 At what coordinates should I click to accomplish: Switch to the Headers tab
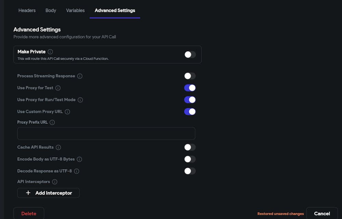pos(27,11)
